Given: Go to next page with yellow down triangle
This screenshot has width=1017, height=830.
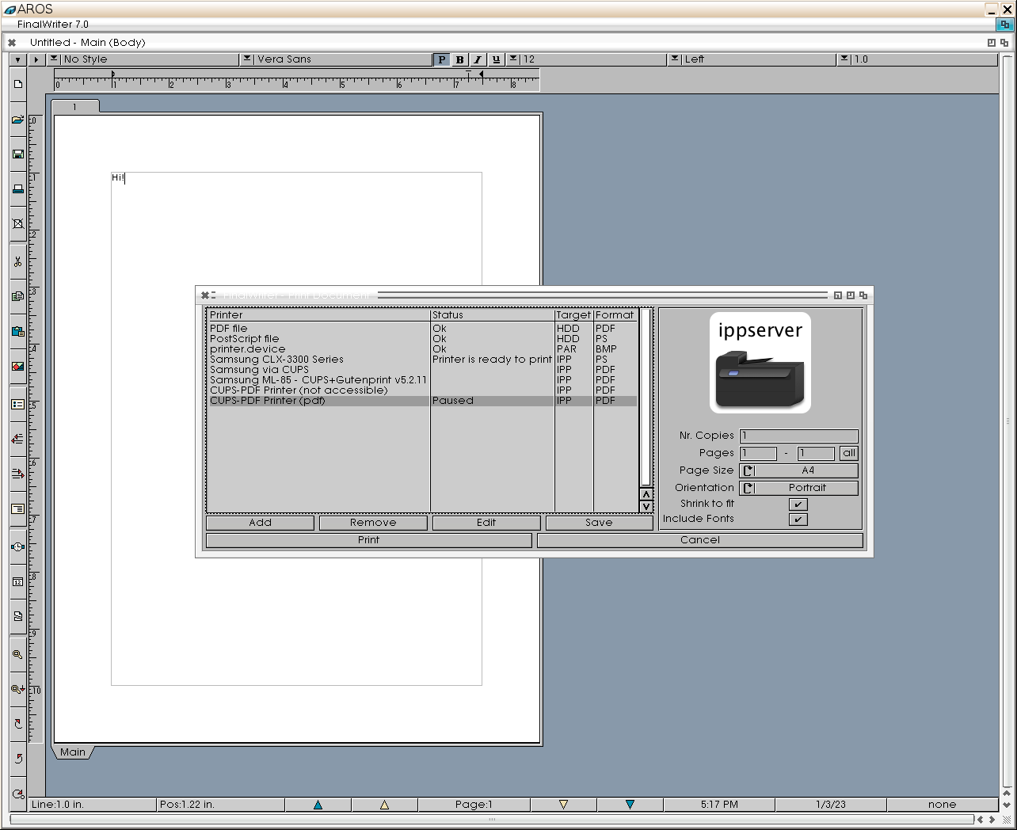Looking at the screenshot, I should click(x=563, y=805).
